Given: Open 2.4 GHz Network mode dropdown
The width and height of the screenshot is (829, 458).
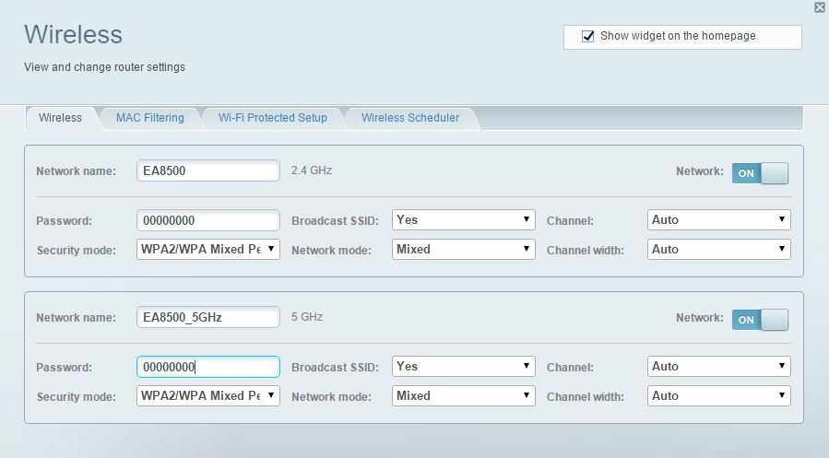Looking at the screenshot, I should click(464, 250).
